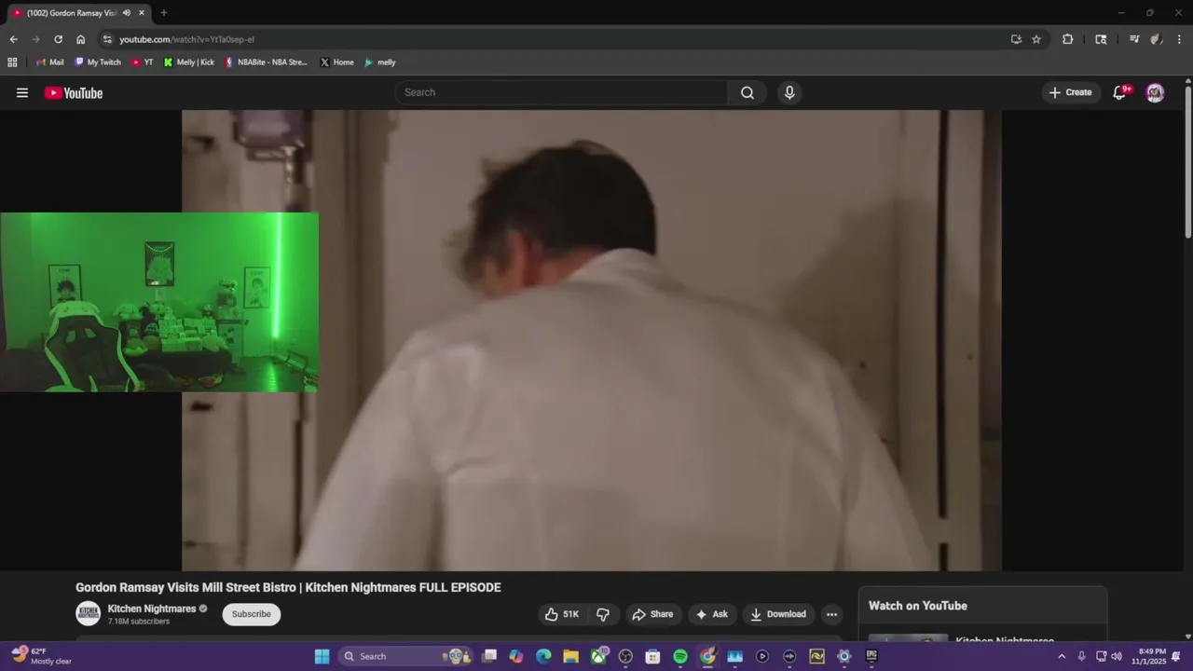Viewport: 1193px width, 671px height.
Task: Click the Share button
Action: [x=651, y=614]
